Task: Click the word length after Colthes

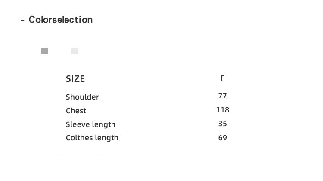Action: click(106, 138)
